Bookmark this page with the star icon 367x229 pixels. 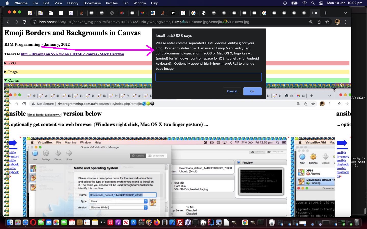pos(327,22)
